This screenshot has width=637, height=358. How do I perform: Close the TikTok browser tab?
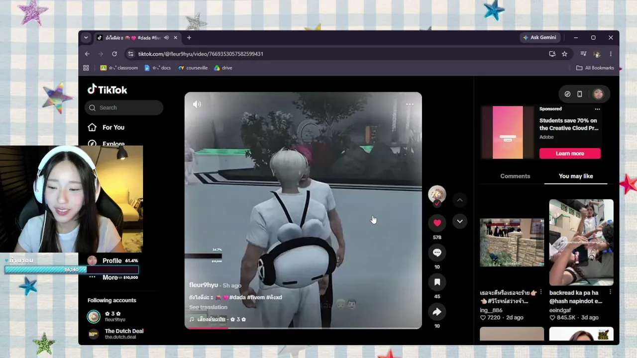pos(175,38)
